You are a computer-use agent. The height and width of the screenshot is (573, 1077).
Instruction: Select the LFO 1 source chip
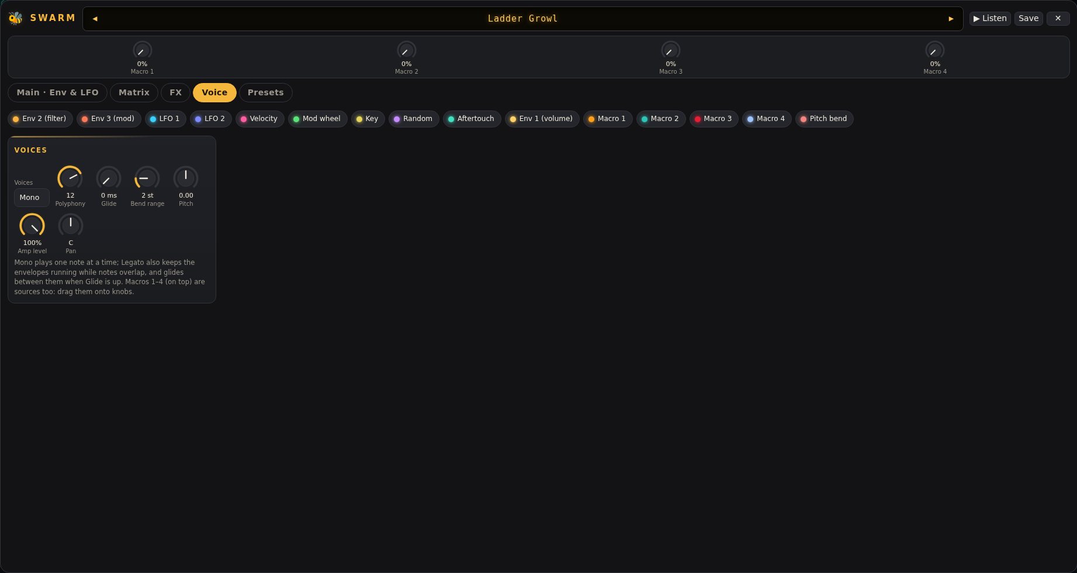pyautogui.click(x=165, y=119)
